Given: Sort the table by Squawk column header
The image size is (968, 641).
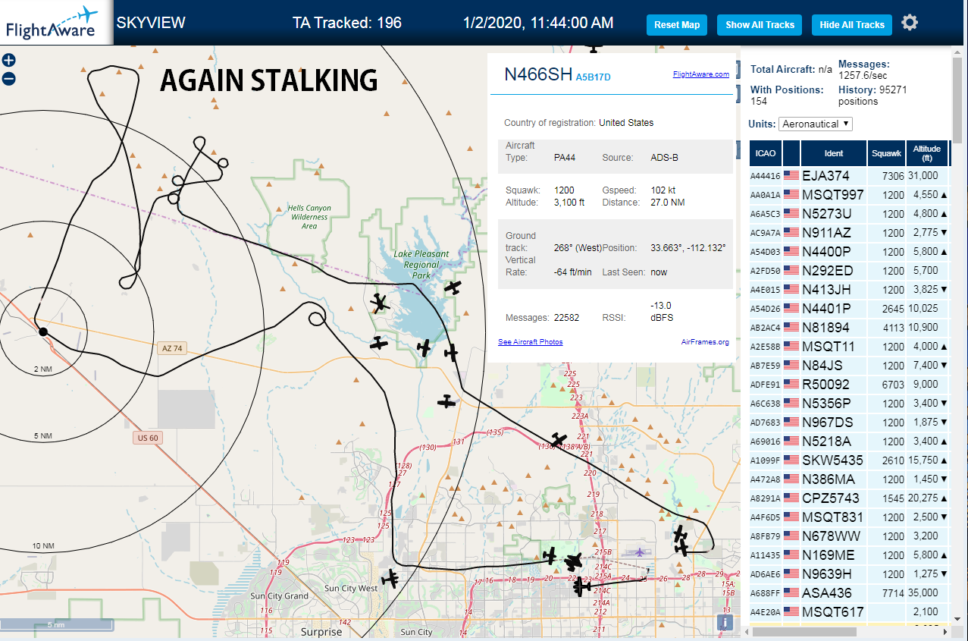Looking at the screenshot, I should 887,153.
